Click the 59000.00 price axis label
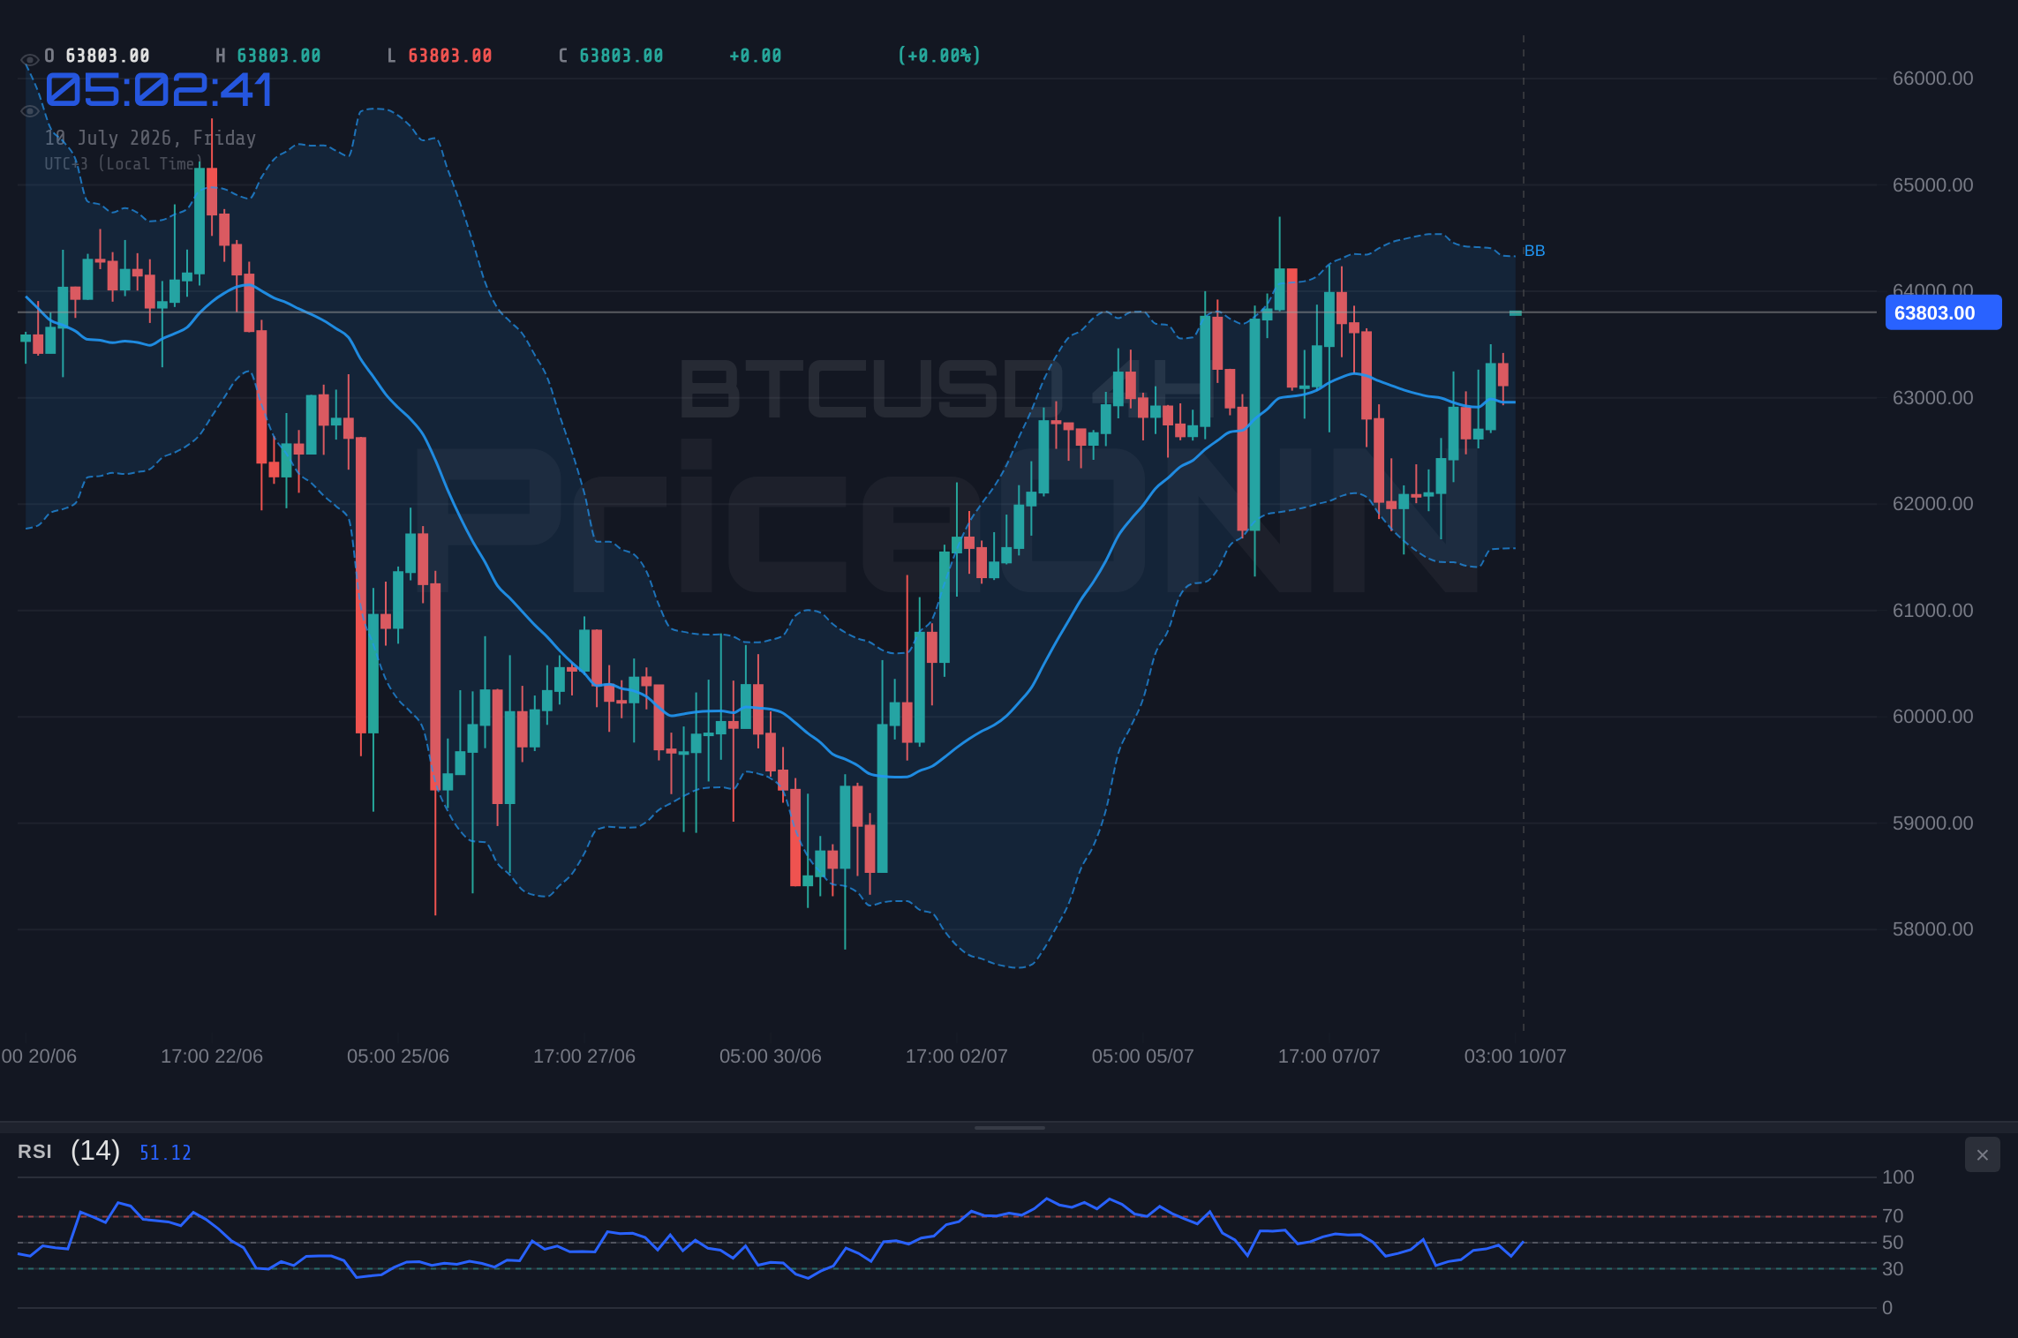Image resolution: width=2018 pixels, height=1338 pixels. (1932, 823)
